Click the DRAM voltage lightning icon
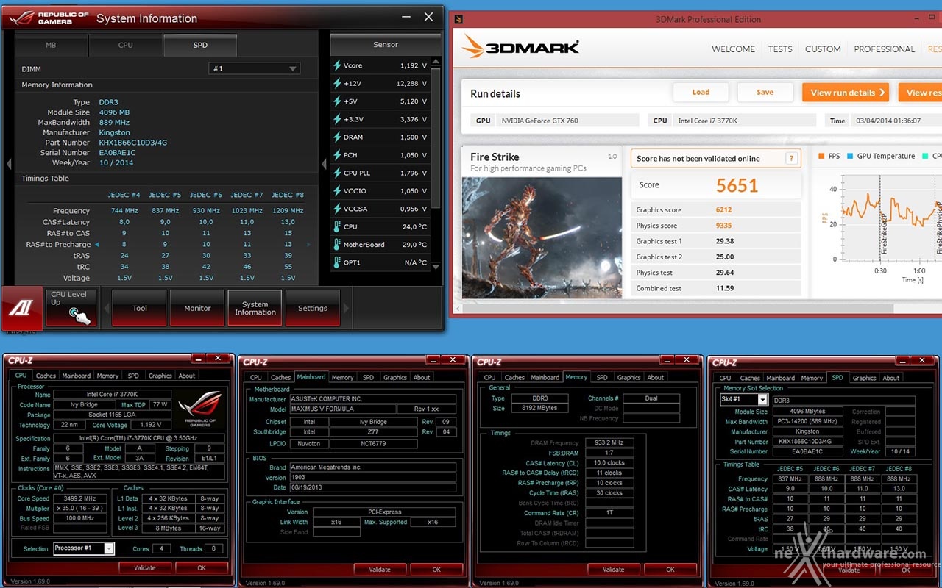Image resolution: width=942 pixels, height=588 pixels. click(x=337, y=137)
